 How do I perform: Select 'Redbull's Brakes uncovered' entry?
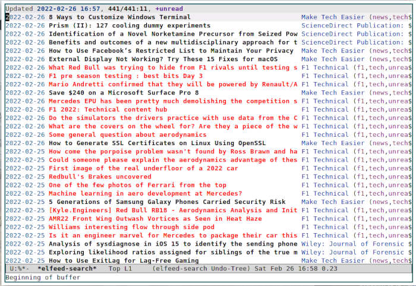click(x=100, y=177)
